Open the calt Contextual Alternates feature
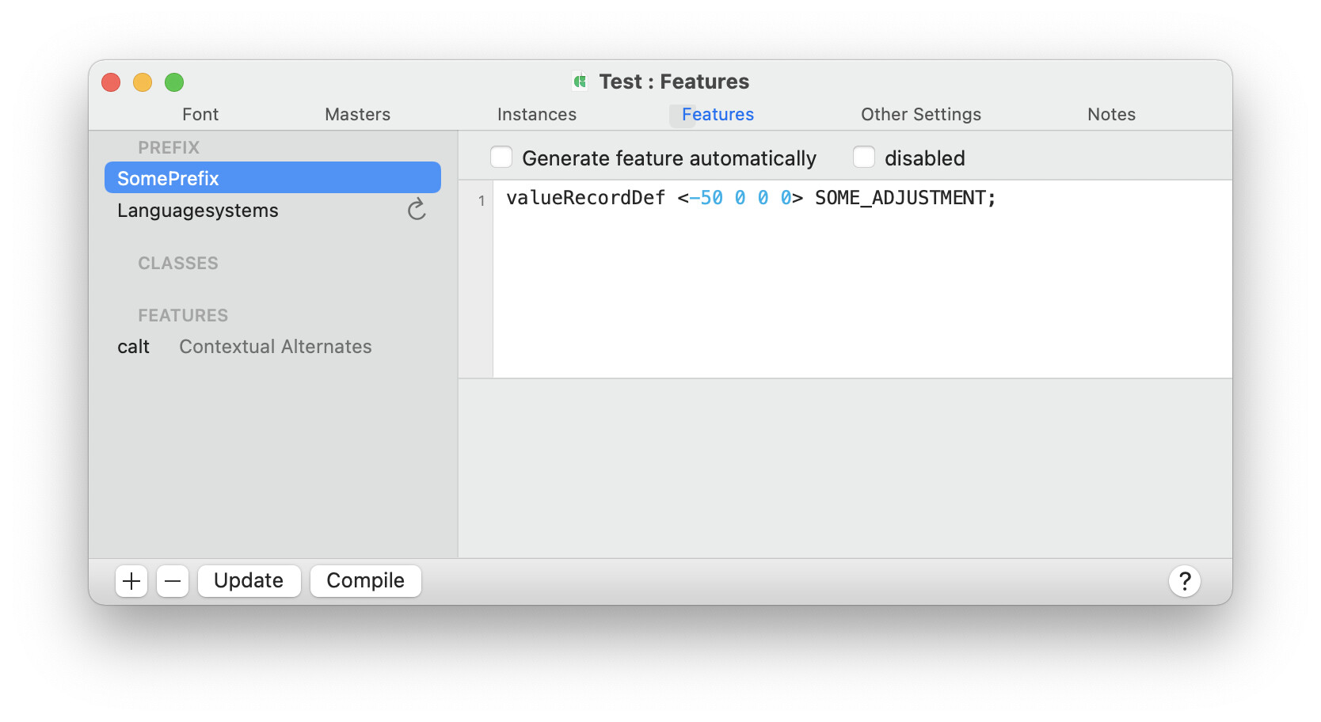This screenshot has width=1321, height=722. click(x=245, y=347)
